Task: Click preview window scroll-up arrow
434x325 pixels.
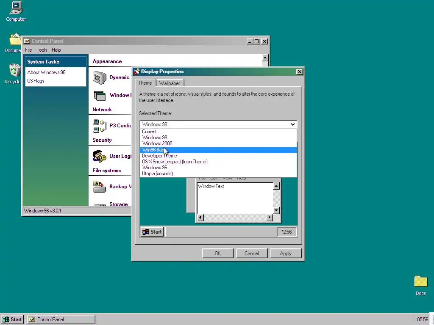Action: click(276, 186)
